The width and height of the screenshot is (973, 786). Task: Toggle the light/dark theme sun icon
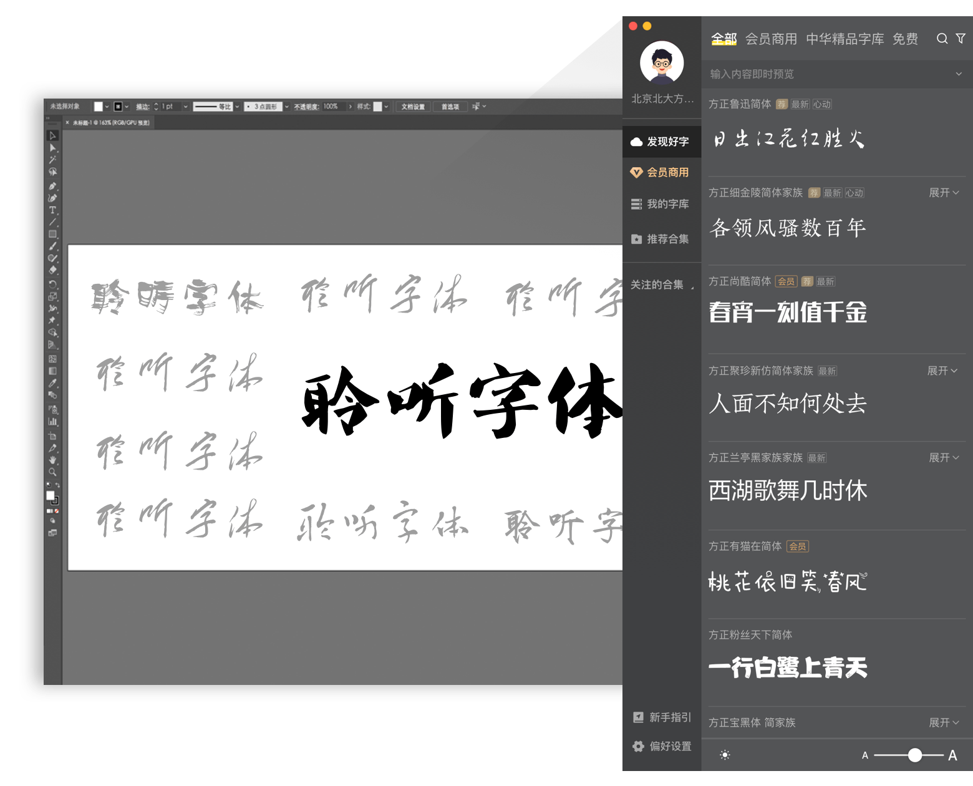click(725, 755)
